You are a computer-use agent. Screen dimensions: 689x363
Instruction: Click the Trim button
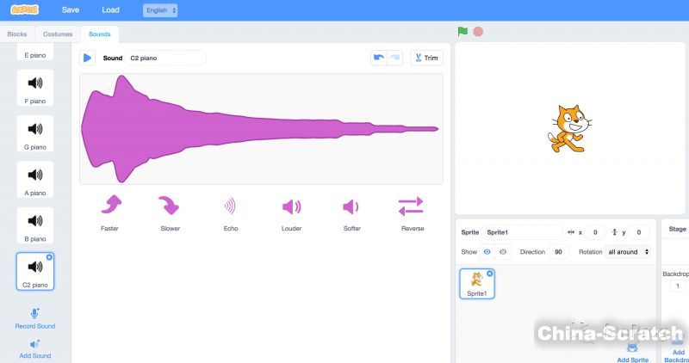point(426,58)
